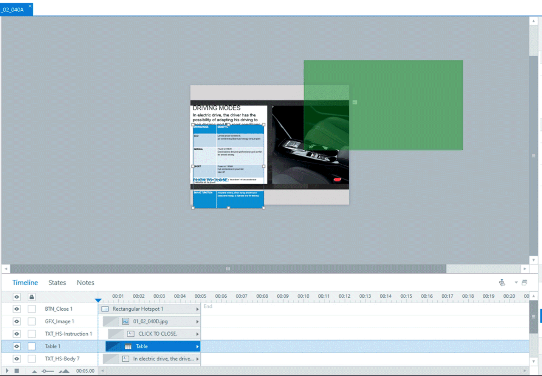Click the bottom-center resize handle of the selected table
The width and height of the screenshot is (542, 376).
pos(228,208)
